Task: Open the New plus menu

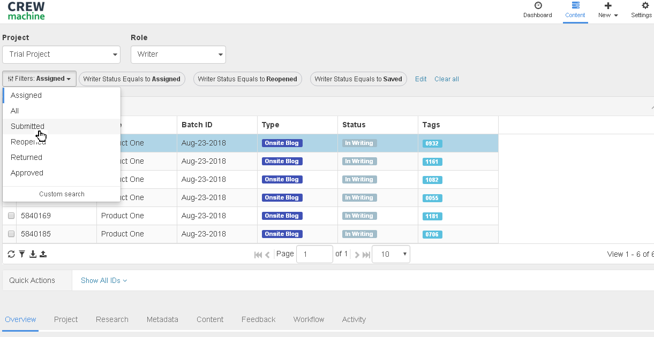Action: tap(608, 10)
